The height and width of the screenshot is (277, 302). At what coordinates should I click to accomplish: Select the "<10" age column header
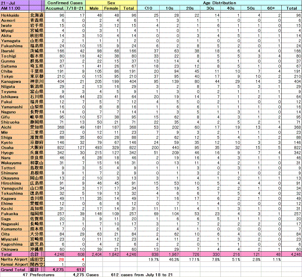(x=148, y=8)
